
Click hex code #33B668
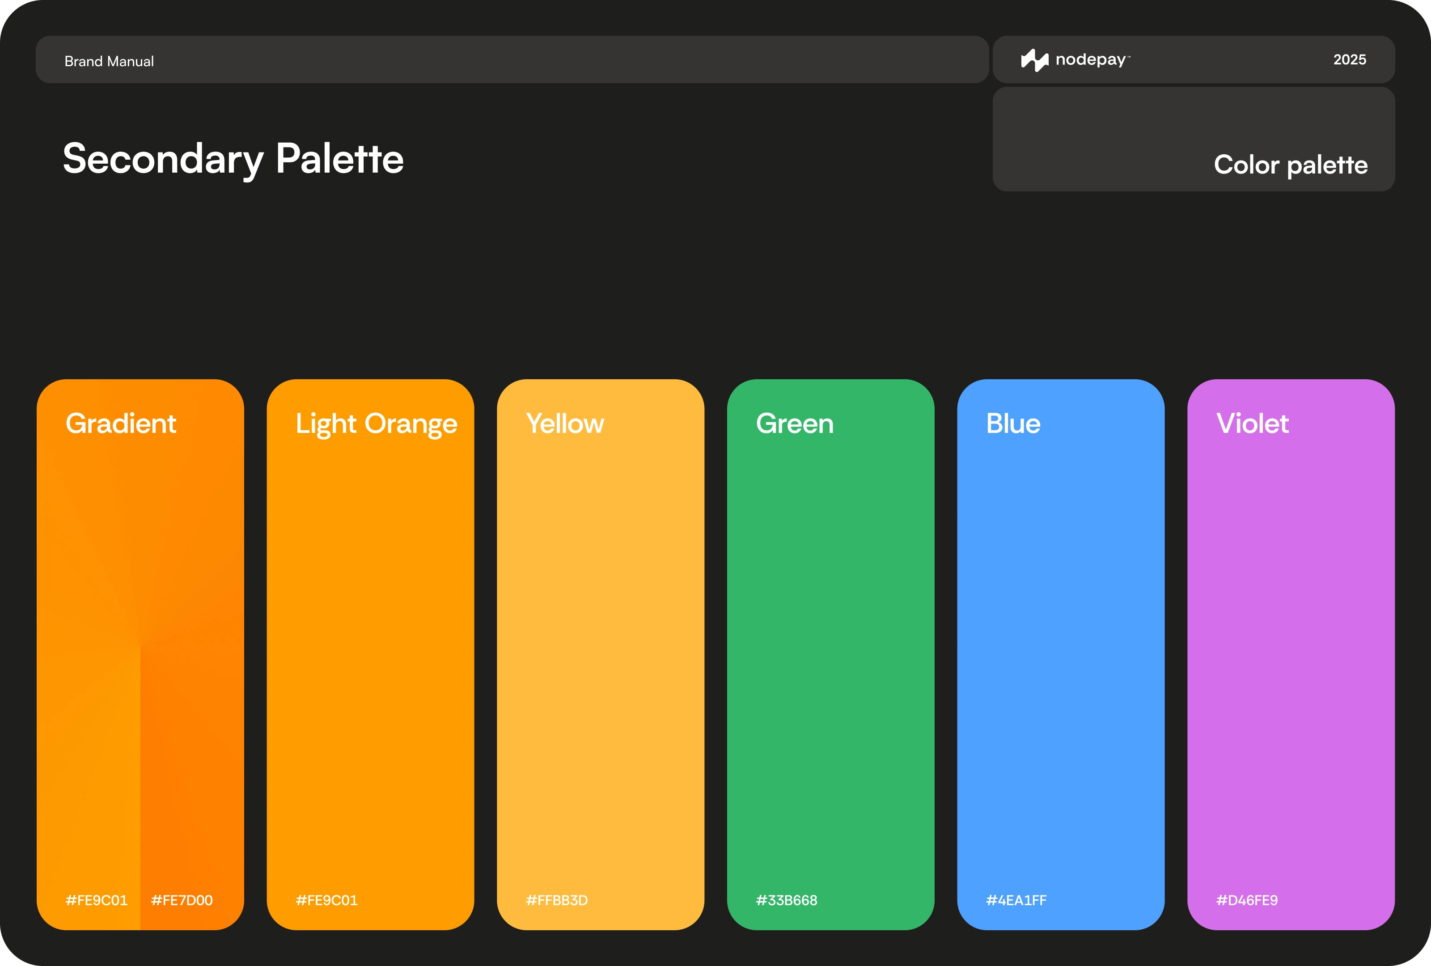point(786,900)
